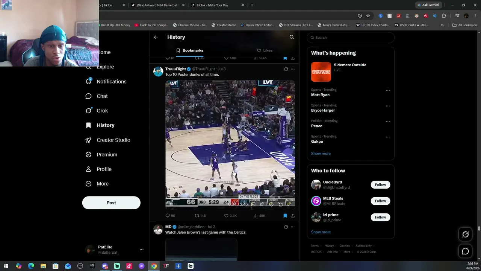
Task: Open video settings gear
Action: pyautogui.click(x=271, y=204)
